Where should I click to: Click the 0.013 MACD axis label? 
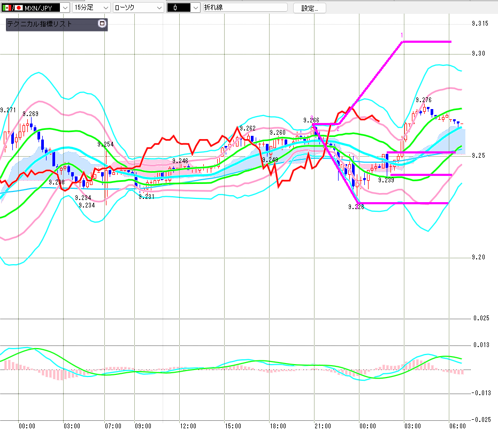481,345
